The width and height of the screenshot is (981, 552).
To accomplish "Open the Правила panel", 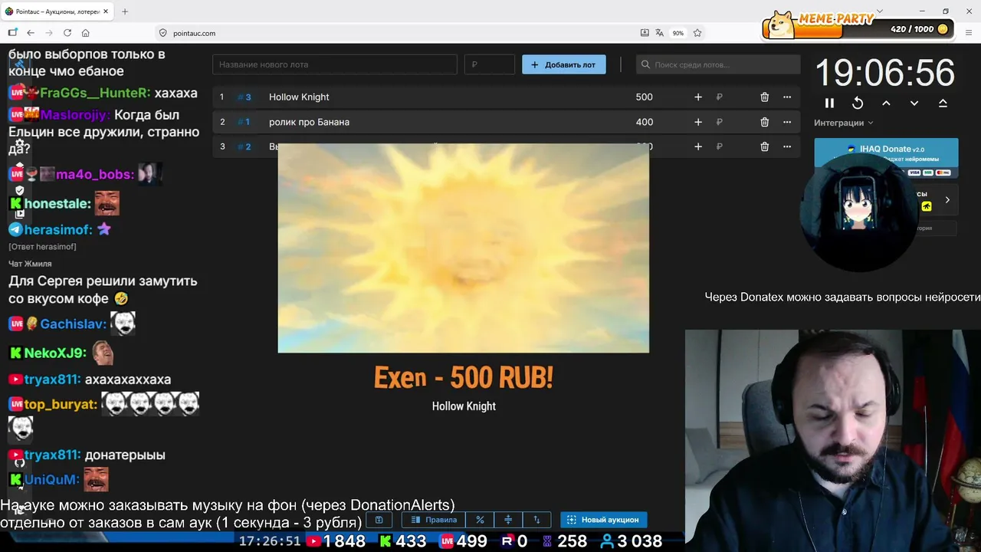I will [434, 520].
